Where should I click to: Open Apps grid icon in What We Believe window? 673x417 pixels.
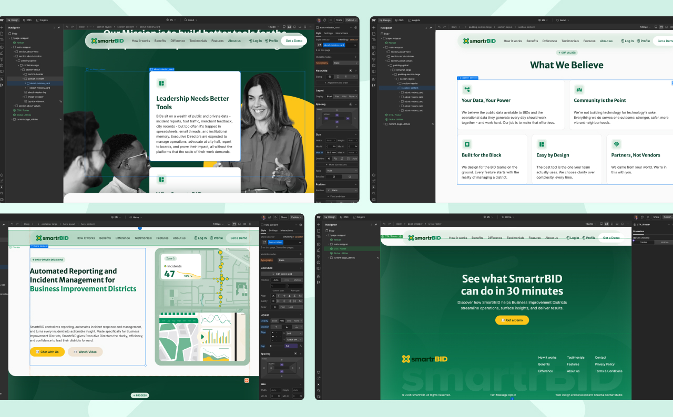374,78
